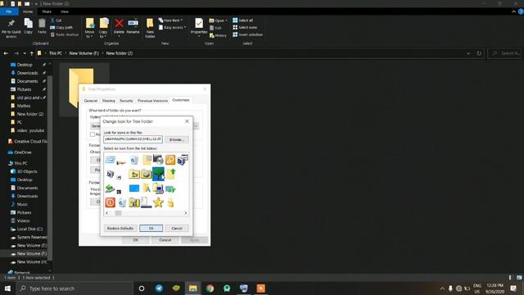Choose the yellow star icon
Image resolution: width=524 pixels, height=295 pixels.
158,202
